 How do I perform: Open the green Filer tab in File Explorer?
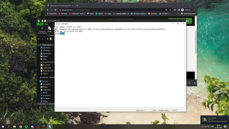click(x=40, y=24)
